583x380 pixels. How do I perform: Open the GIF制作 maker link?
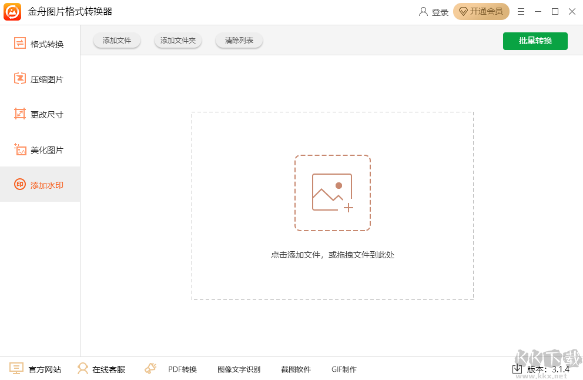(x=344, y=369)
